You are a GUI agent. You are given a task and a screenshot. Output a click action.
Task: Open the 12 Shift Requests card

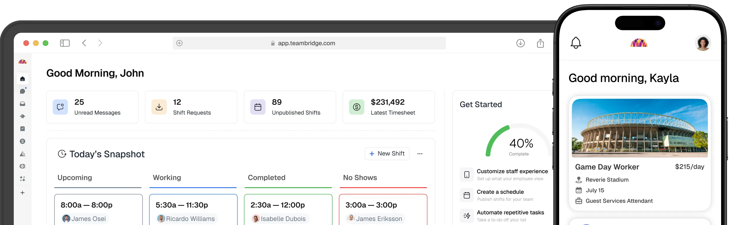click(x=191, y=107)
